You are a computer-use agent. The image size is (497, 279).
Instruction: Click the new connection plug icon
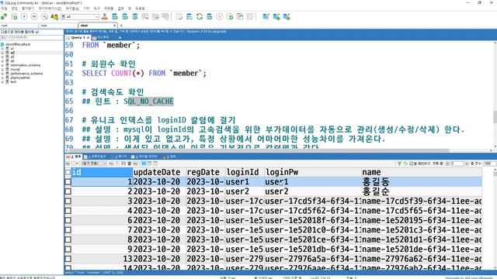coord(4,17)
